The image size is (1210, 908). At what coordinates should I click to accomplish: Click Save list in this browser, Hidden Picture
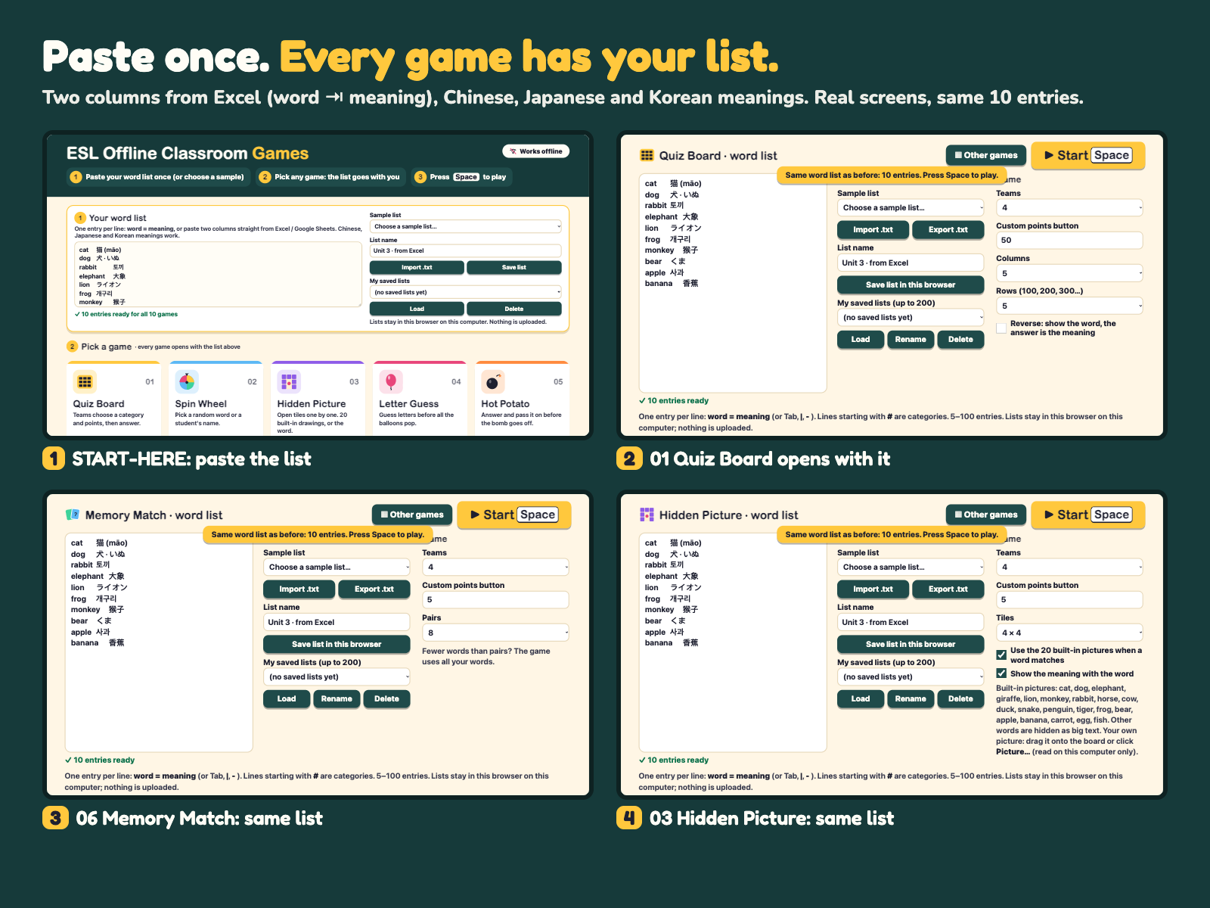tap(911, 644)
